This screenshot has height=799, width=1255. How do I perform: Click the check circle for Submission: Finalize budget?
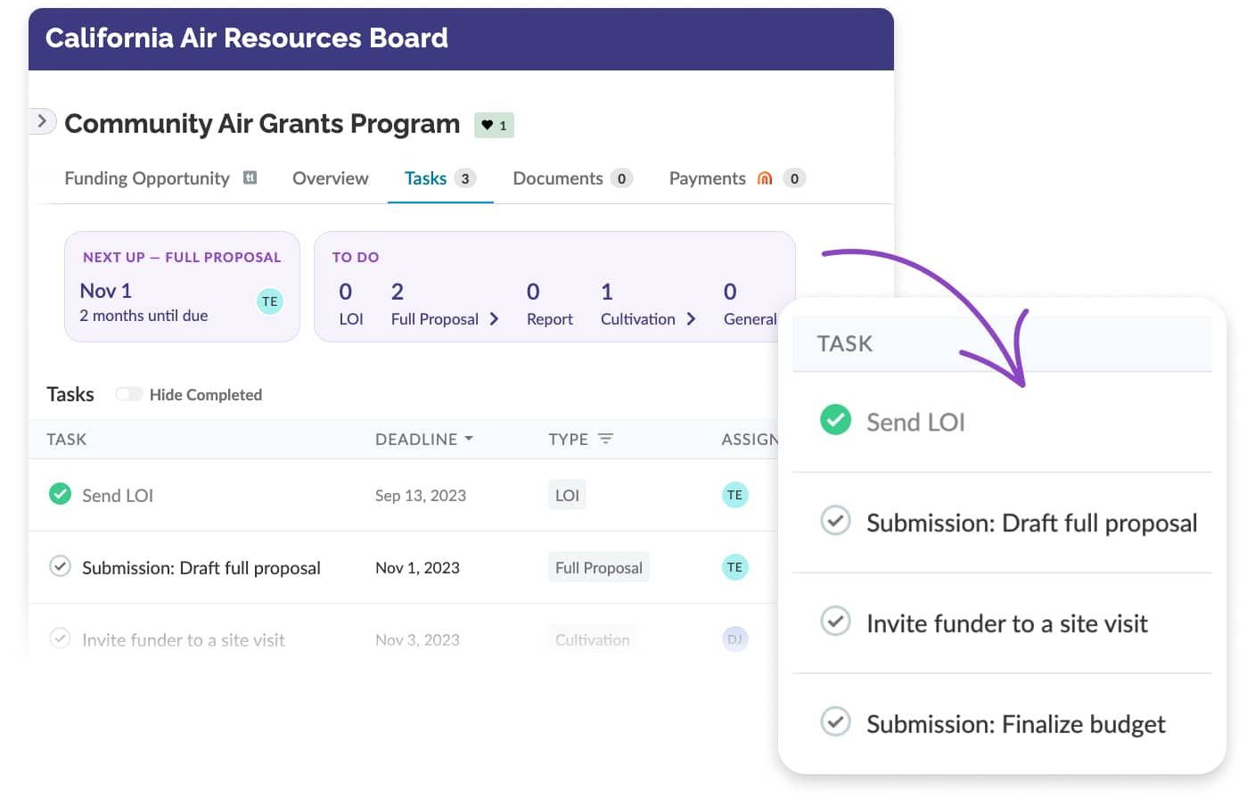pos(835,722)
